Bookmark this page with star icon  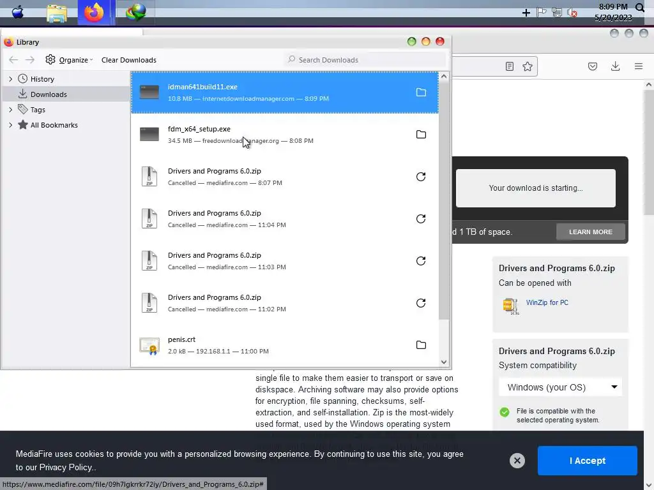[x=527, y=66]
